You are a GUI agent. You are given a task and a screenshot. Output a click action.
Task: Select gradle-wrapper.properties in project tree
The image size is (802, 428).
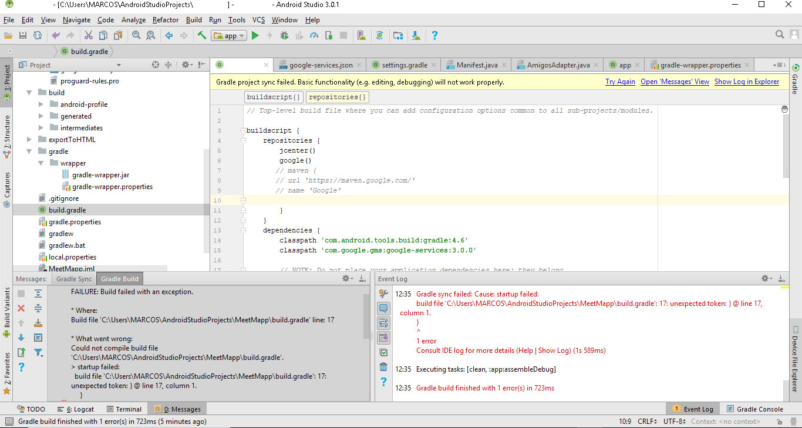pyautogui.click(x=112, y=187)
